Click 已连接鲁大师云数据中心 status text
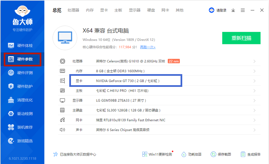Viewport: 269px width, 164px height. pyautogui.click(x=78, y=154)
